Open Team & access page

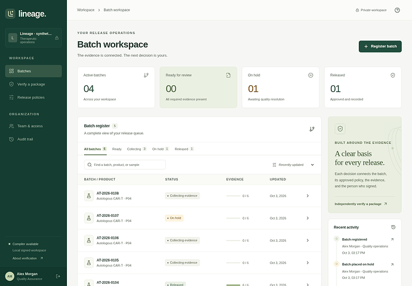click(33, 126)
